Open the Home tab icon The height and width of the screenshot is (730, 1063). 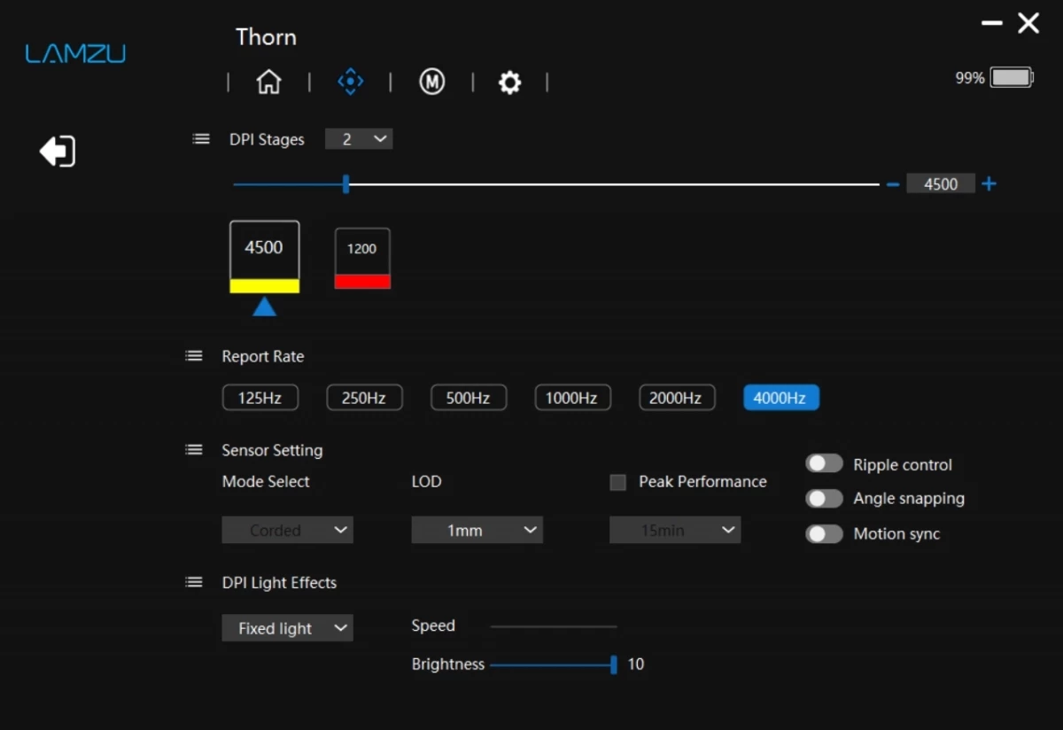tap(268, 82)
